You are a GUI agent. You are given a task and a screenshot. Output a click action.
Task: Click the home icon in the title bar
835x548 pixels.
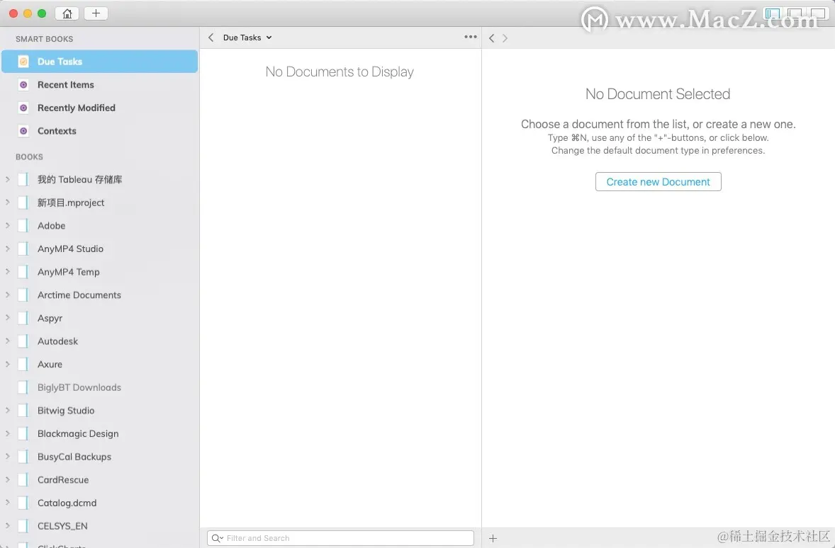[67, 13]
